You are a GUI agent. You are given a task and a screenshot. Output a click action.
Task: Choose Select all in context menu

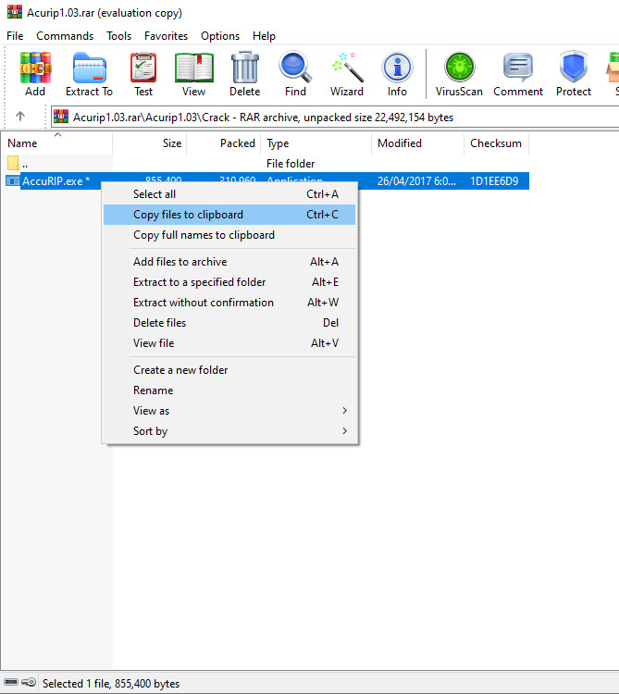tap(229, 194)
